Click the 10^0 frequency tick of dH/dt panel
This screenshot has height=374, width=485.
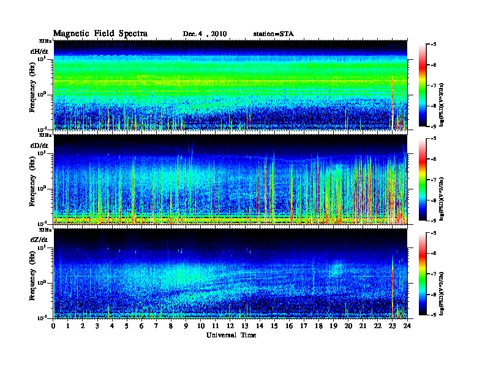(x=42, y=95)
